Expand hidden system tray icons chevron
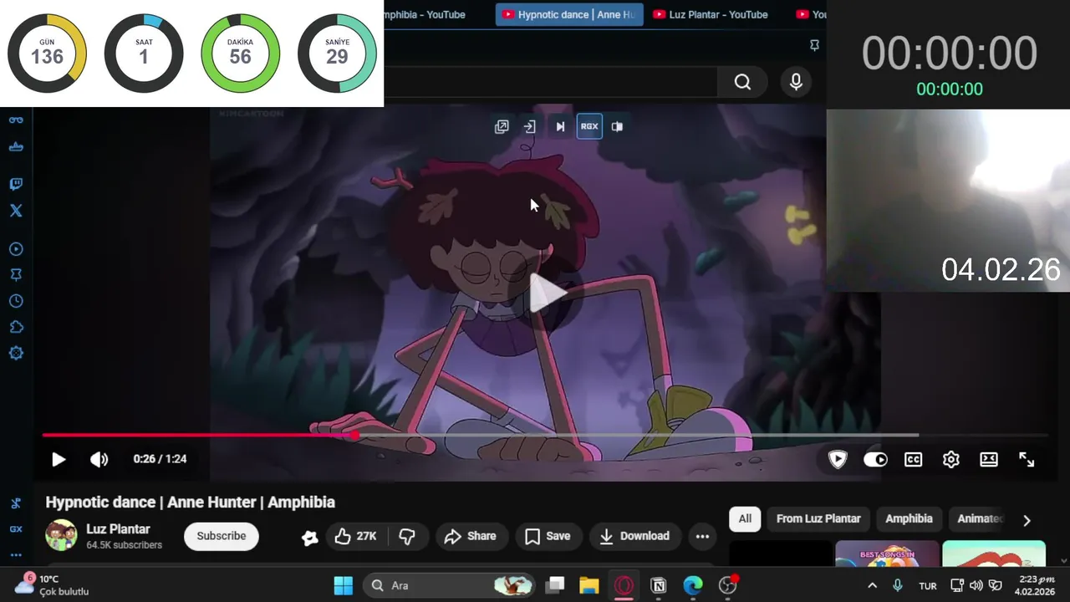Screen dimensions: 1070x602 872,585
